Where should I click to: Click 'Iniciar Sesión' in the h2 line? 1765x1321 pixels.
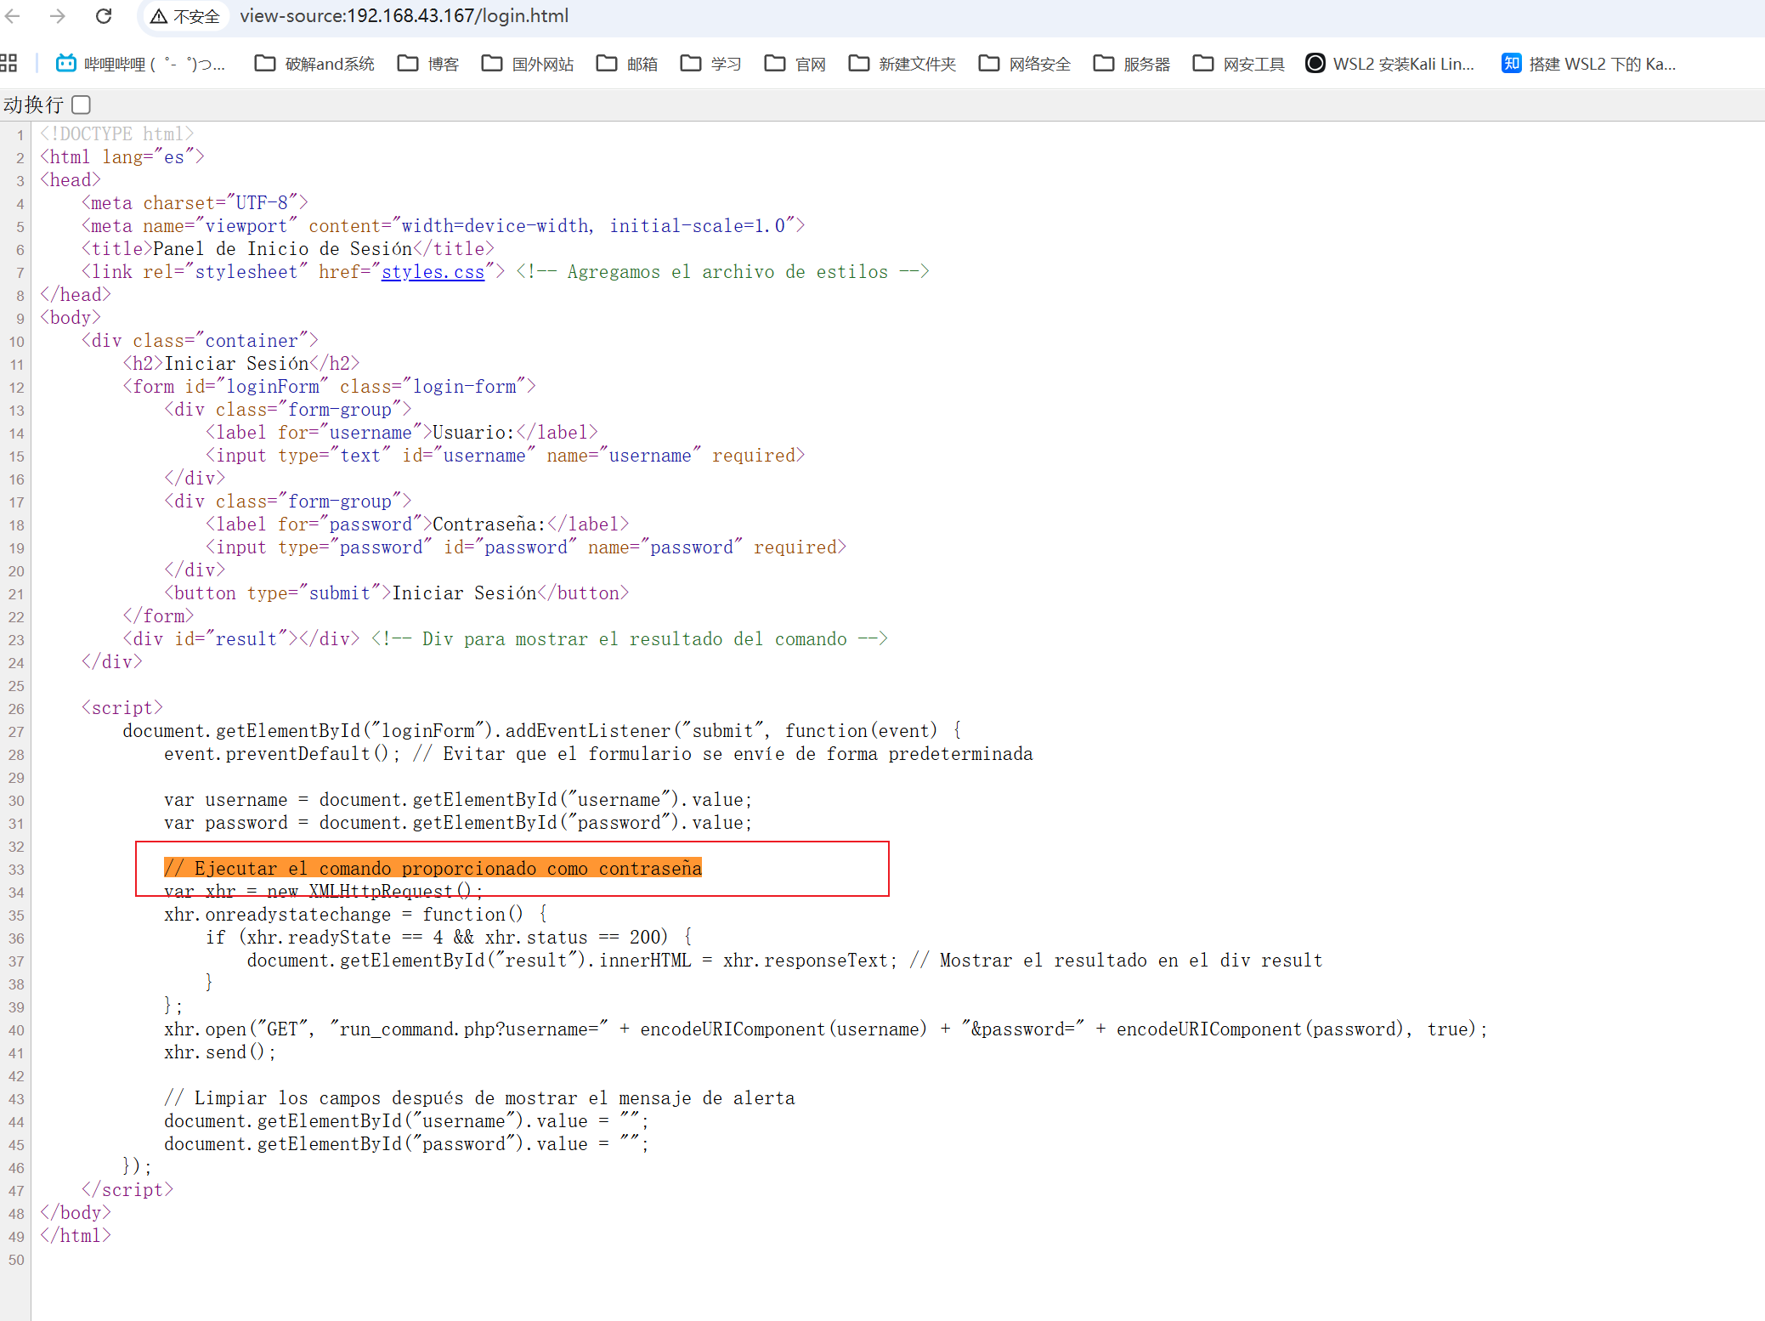coord(236,364)
